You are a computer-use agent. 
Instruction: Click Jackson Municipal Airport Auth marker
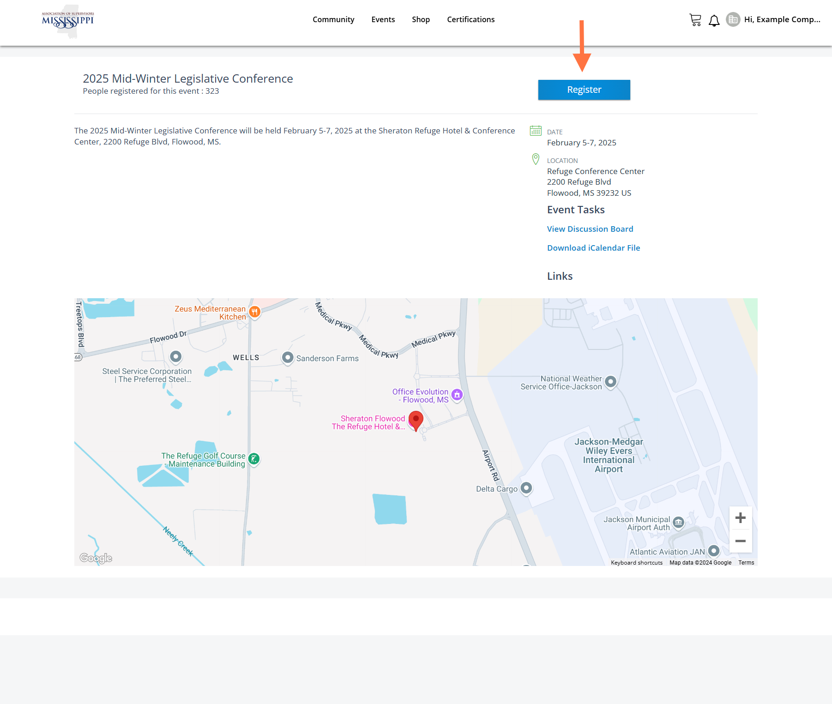678,523
